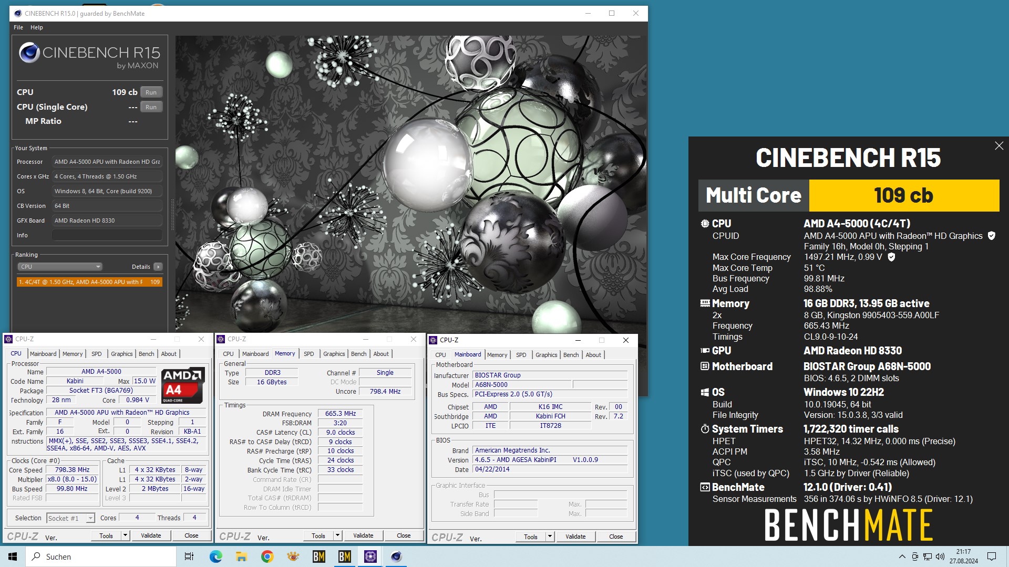The image size is (1009, 567).
Task: Click Tools button in Mainboard CPU-Z window
Action: 531,537
